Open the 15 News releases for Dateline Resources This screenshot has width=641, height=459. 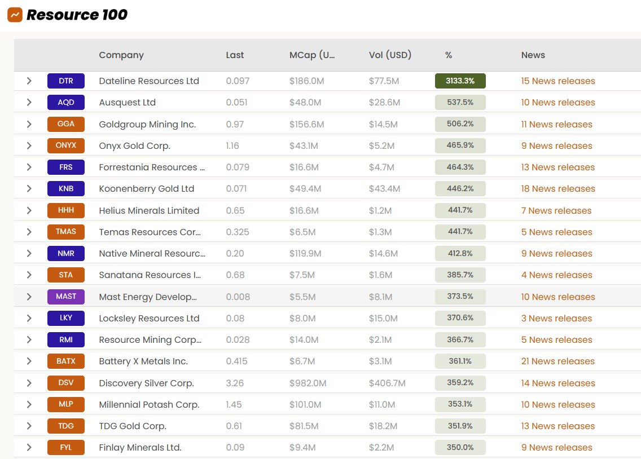coord(558,81)
